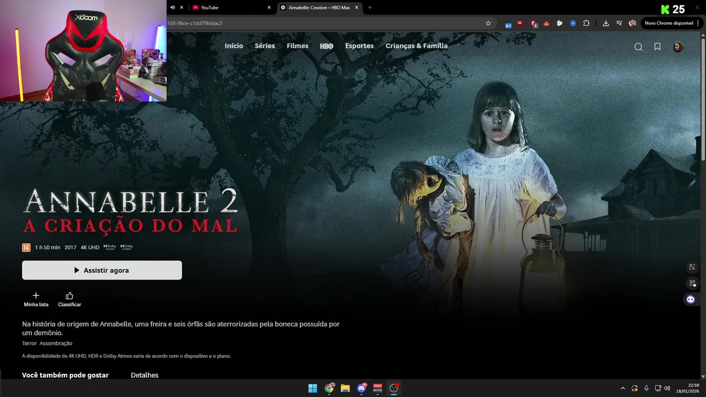Click the translate icon on right edge
This screenshot has width=706, height=397.
pos(692,267)
